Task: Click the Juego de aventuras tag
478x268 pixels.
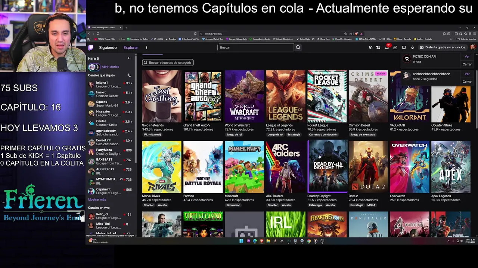Action: [363, 135]
